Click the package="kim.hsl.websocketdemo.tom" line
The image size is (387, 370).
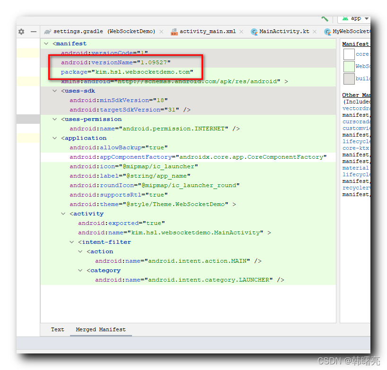click(127, 72)
